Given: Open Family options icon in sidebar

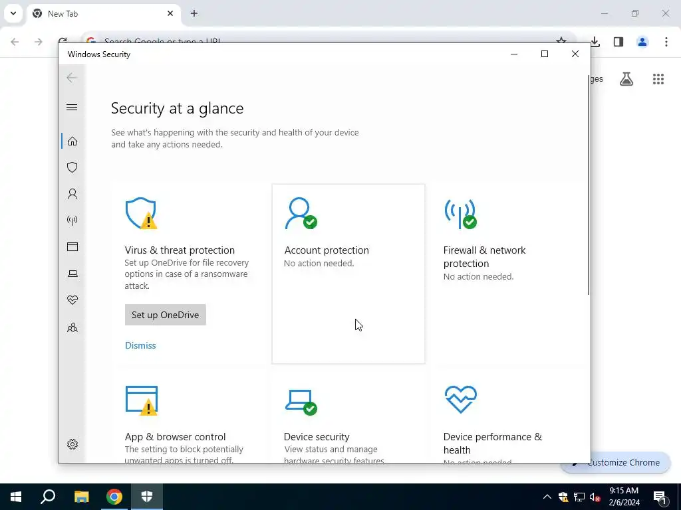Looking at the screenshot, I should (72, 327).
